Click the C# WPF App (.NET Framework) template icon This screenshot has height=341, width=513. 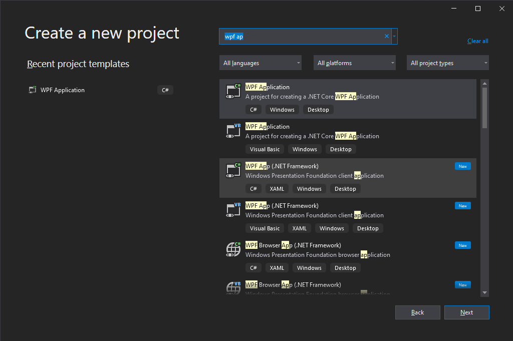pos(233,170)
